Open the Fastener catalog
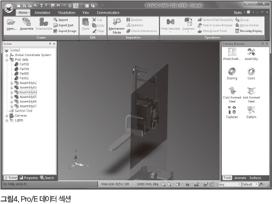The width and height of the screenshot is (274, 204). (x=232, y=110)
